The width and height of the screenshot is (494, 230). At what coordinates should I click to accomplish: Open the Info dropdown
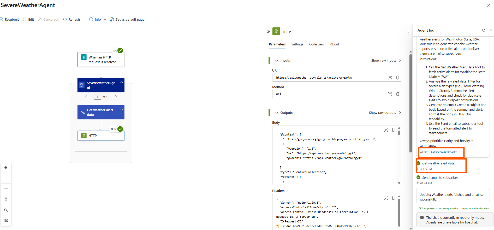point(105,20)
